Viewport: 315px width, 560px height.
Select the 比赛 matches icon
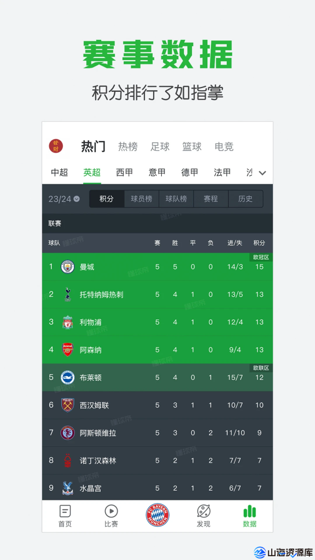[x=111, y=515]
